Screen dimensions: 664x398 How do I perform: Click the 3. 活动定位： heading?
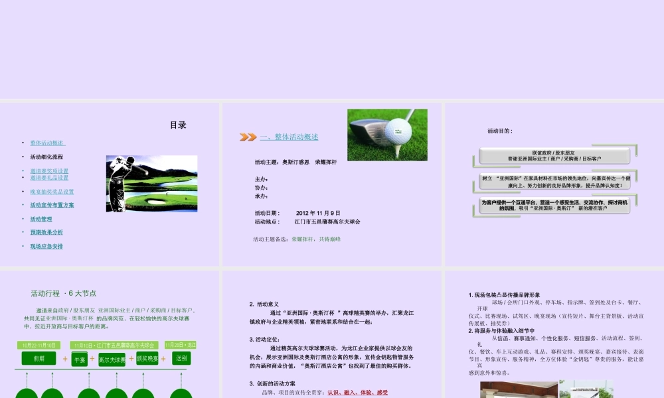click(265, 339)
